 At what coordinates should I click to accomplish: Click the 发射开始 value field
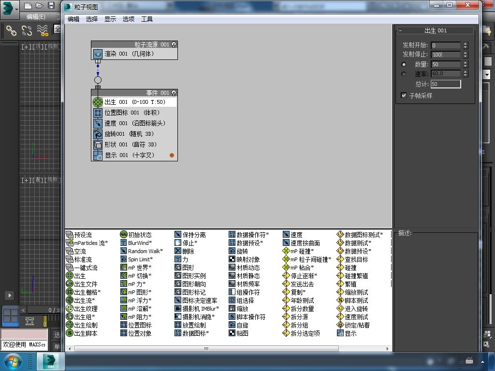coord(446,45)
